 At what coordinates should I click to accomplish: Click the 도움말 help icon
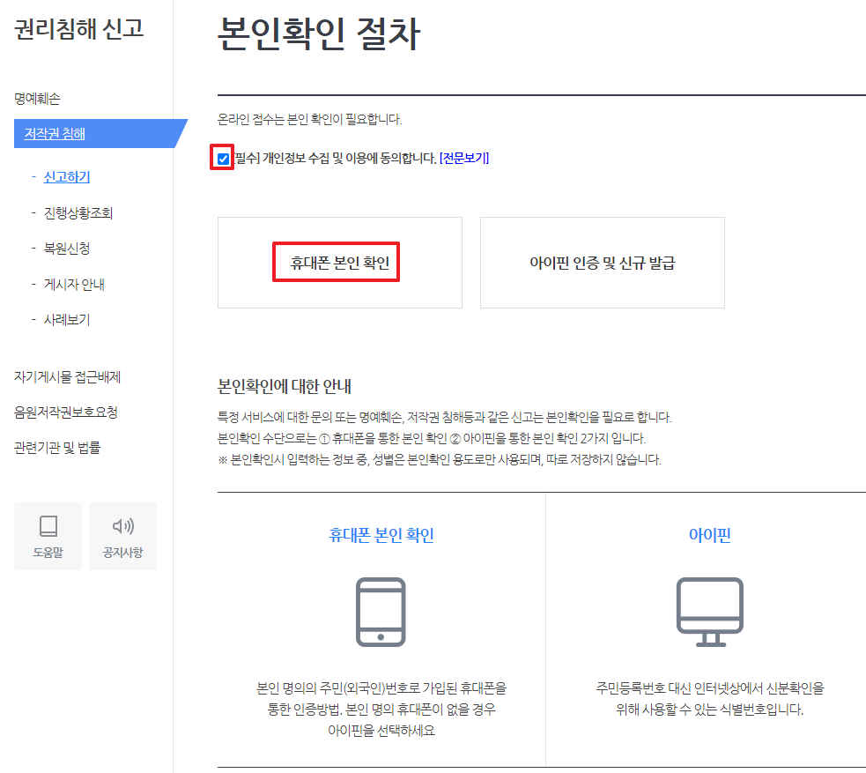click(x=48, y=536)
